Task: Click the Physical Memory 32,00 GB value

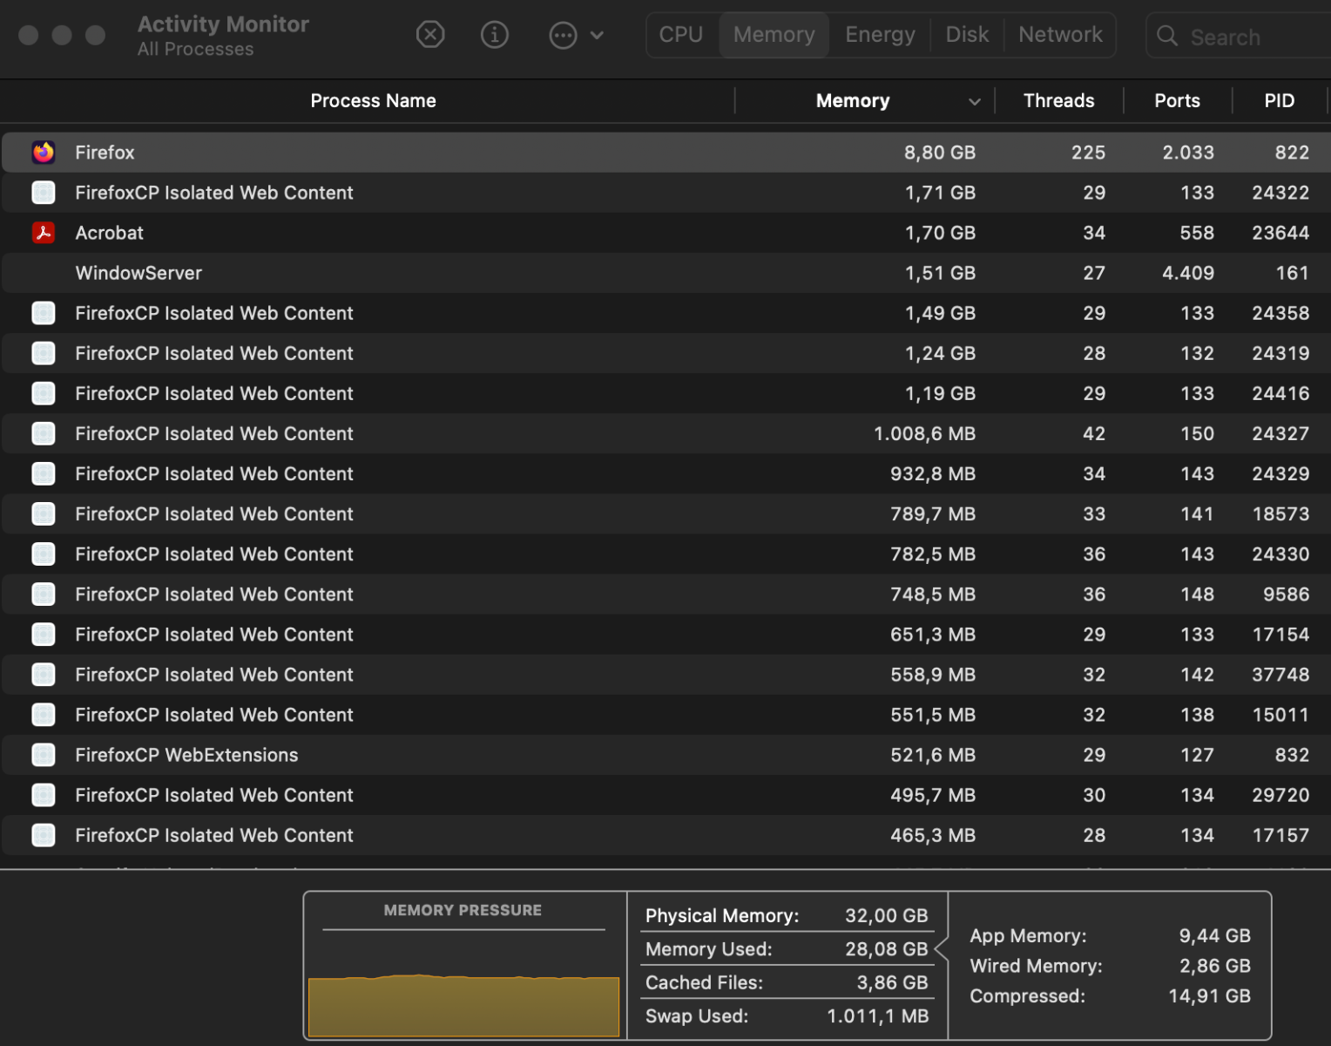Action: click(x=886, y=915)
